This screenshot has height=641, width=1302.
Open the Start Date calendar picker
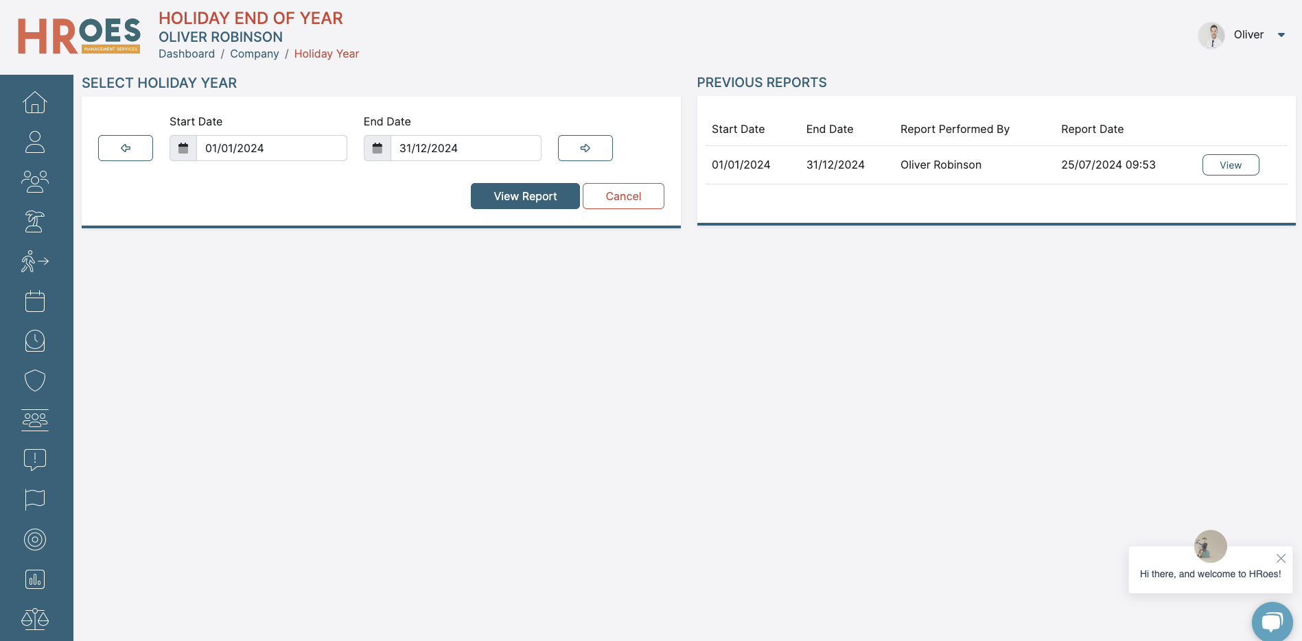pyautogui.click(x=183, y=148)
